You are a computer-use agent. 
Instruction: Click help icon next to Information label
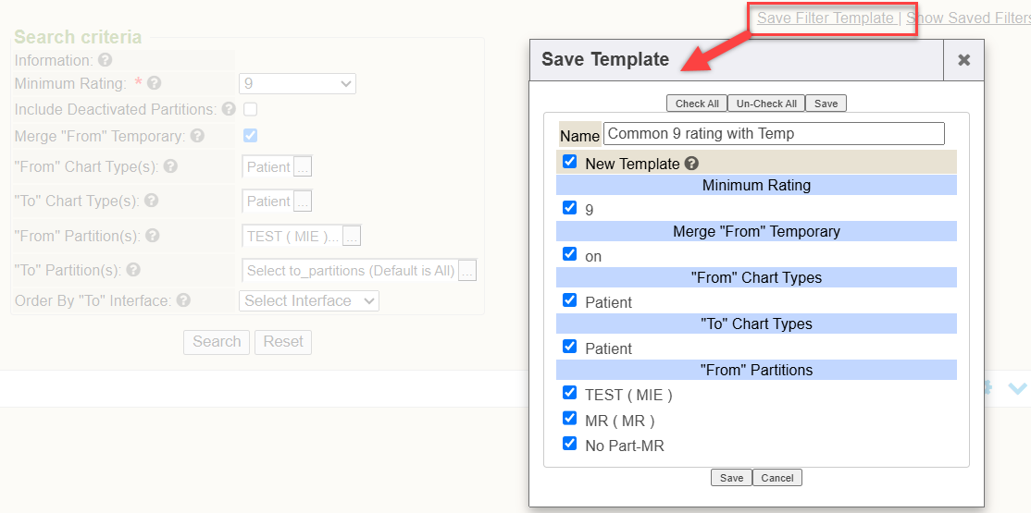[x=106, y=60]
